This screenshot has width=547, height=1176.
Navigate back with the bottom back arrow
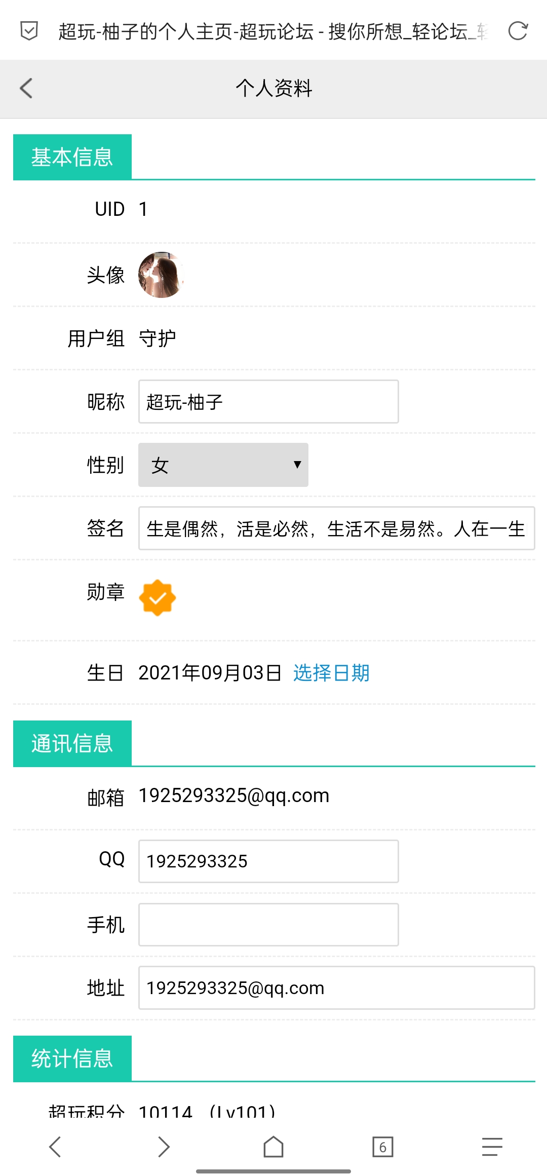point(55,1147)
